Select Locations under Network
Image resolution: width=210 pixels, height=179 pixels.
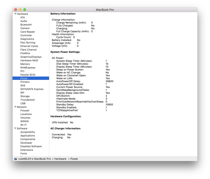pos(26,114)
